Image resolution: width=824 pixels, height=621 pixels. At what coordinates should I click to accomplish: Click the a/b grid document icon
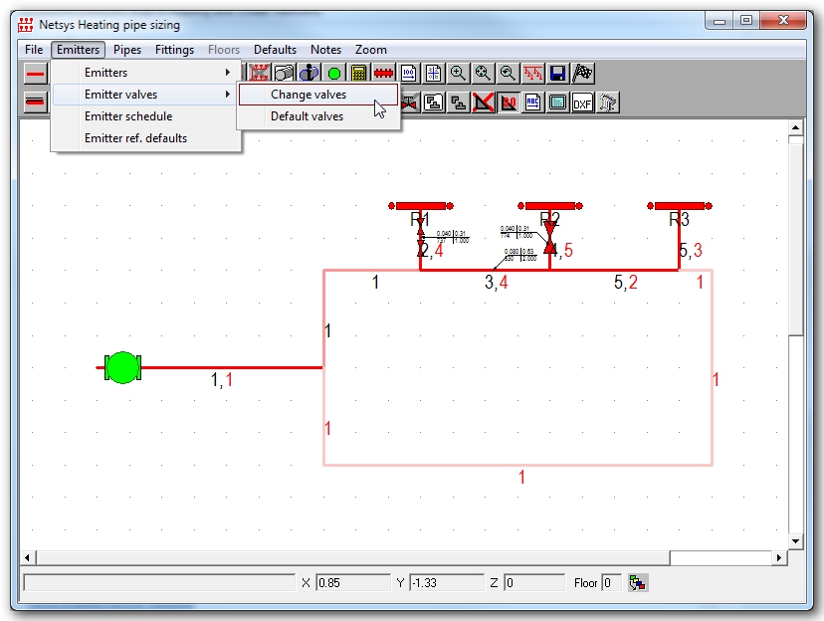pos(433,73)
